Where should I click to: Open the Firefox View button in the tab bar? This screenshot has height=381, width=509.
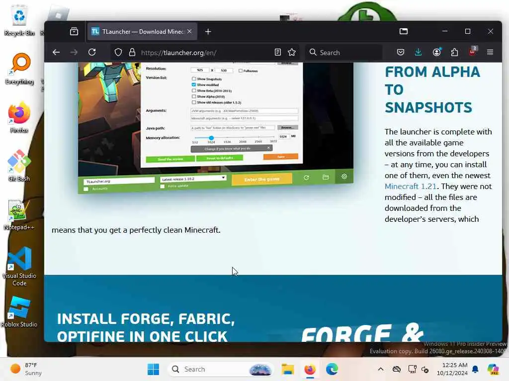pos(74,31)
